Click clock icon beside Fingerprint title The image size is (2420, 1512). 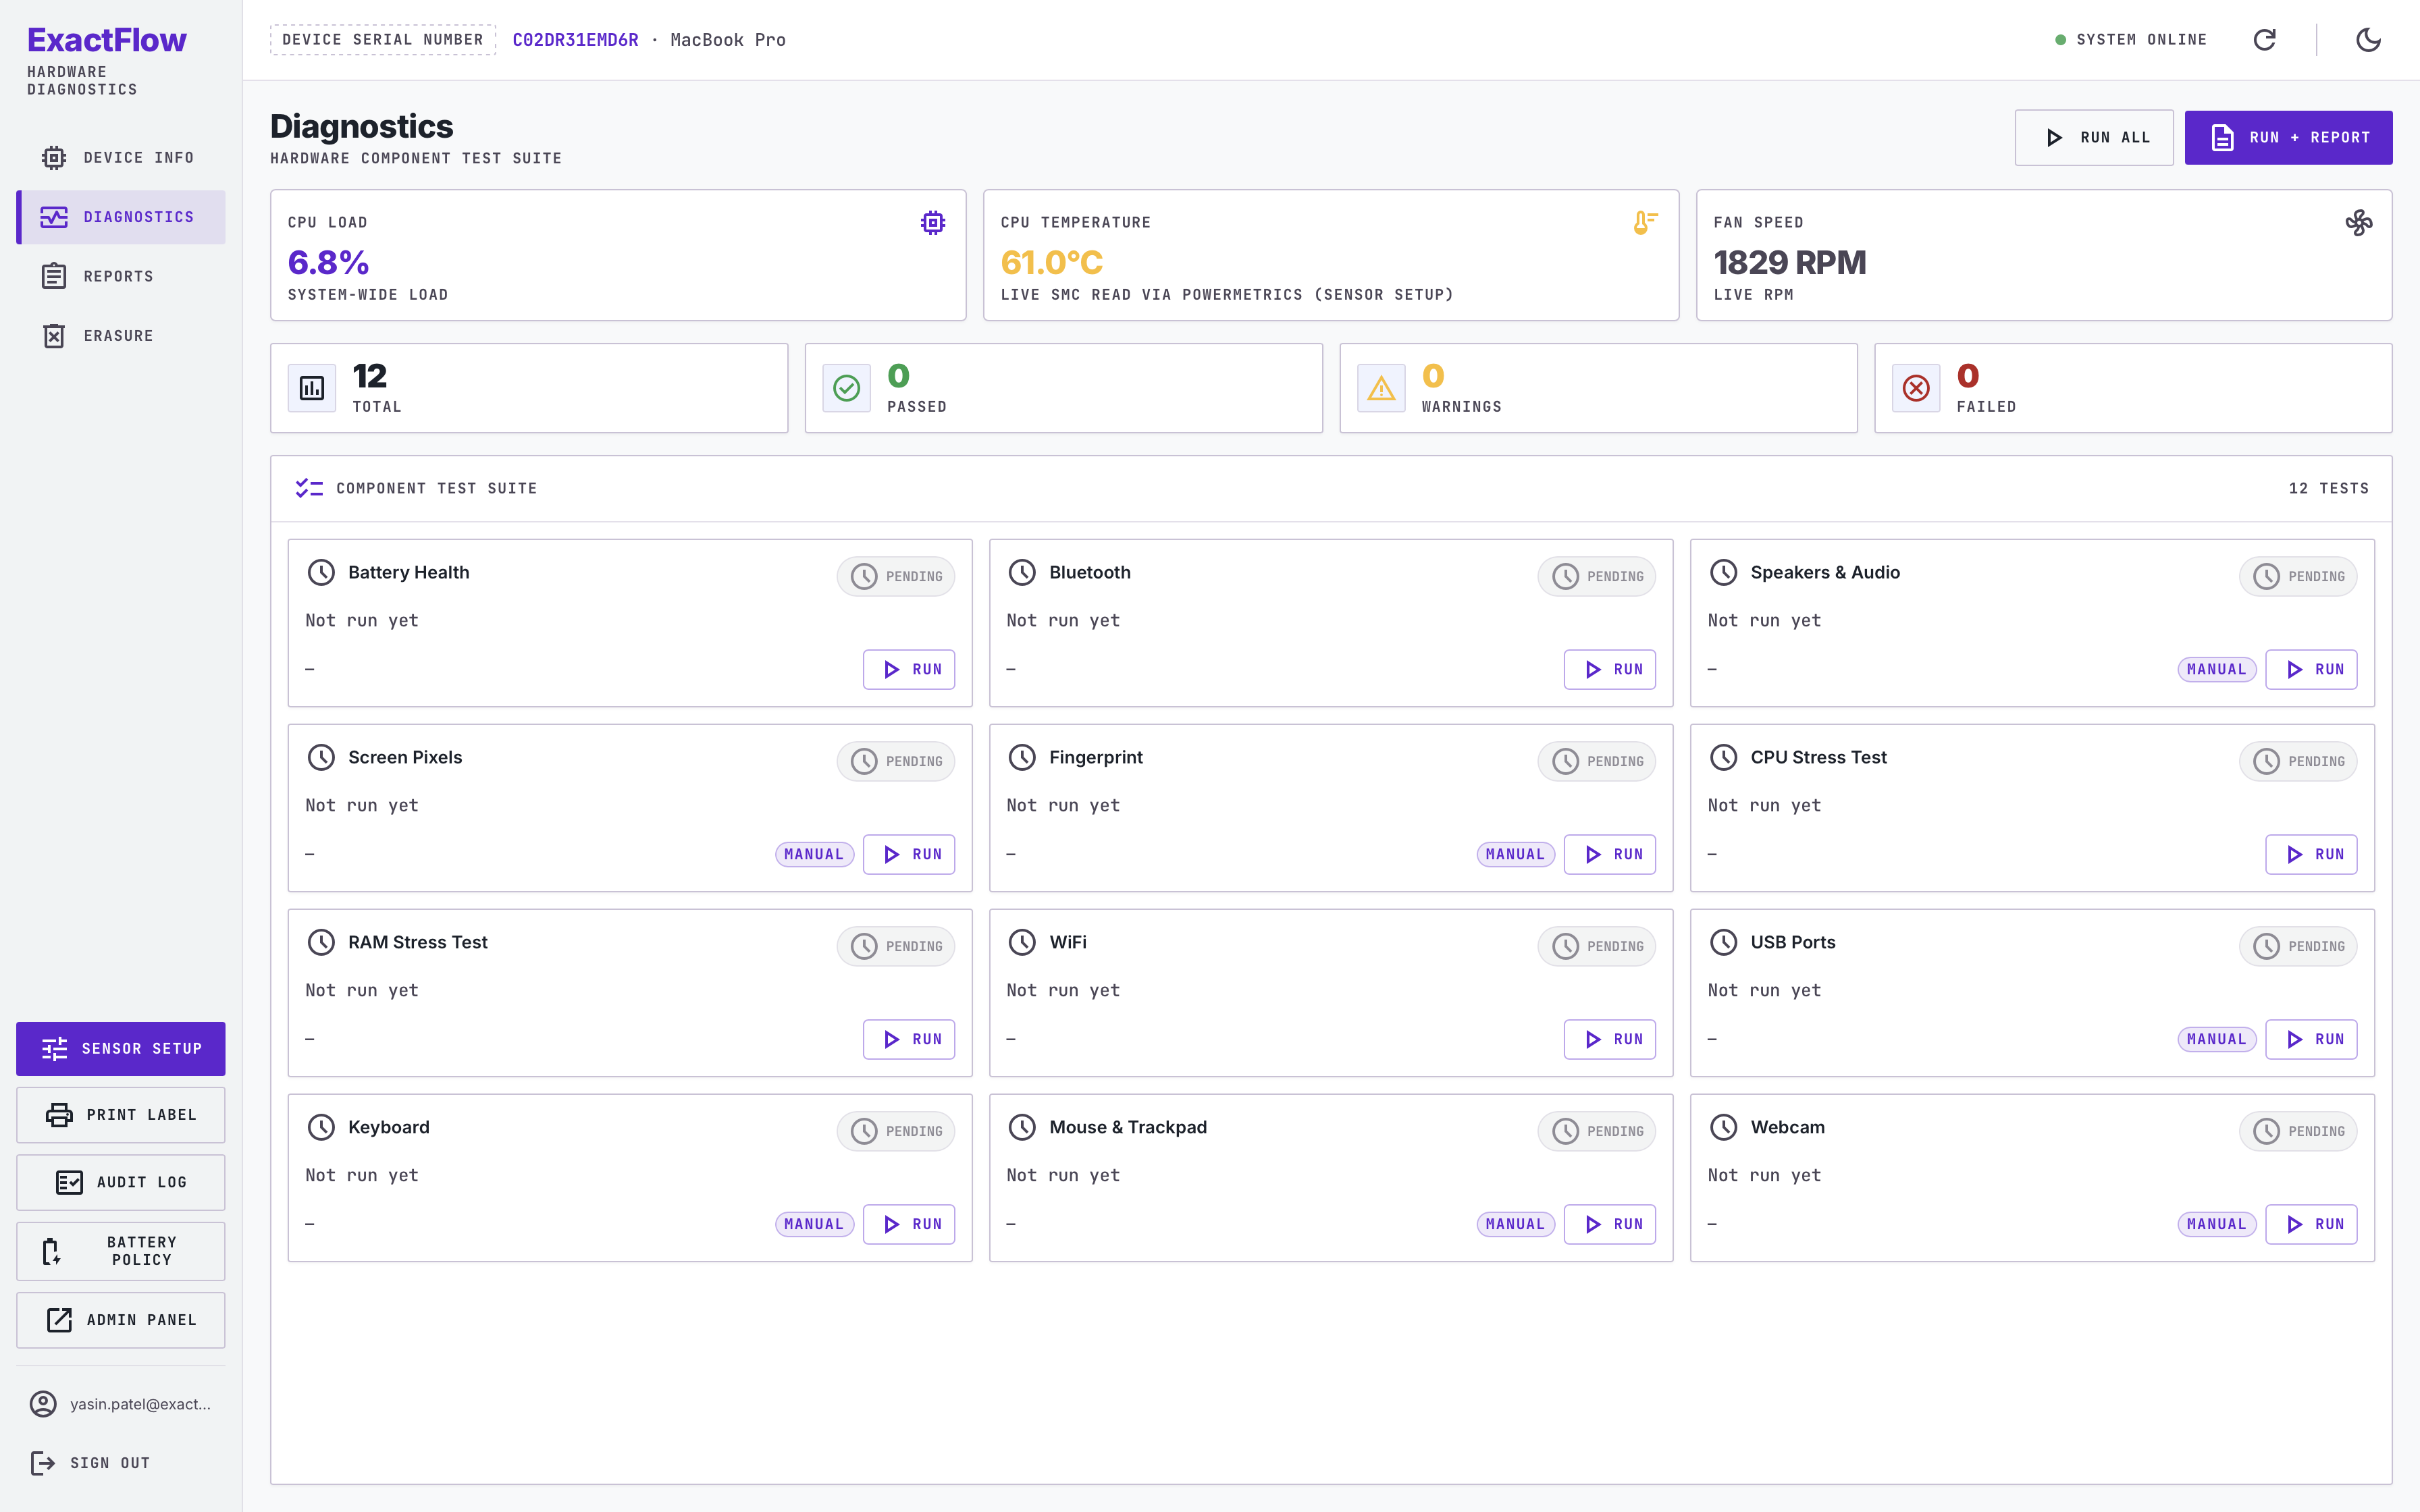[x=1022, y=757]
